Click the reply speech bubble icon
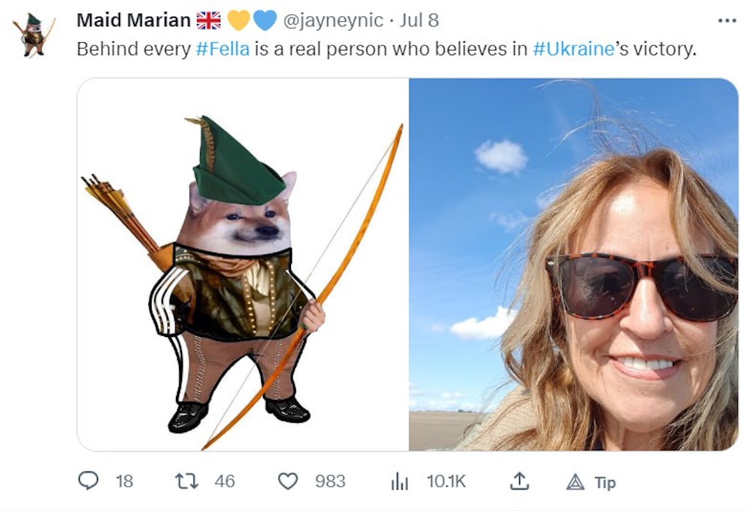746x513 pixels. 89,481
